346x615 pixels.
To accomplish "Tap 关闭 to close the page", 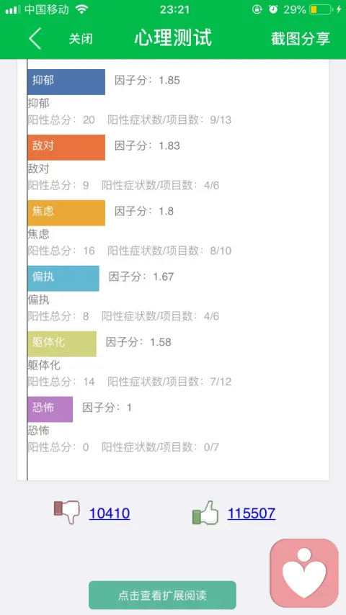I will [x=81, y=39].
